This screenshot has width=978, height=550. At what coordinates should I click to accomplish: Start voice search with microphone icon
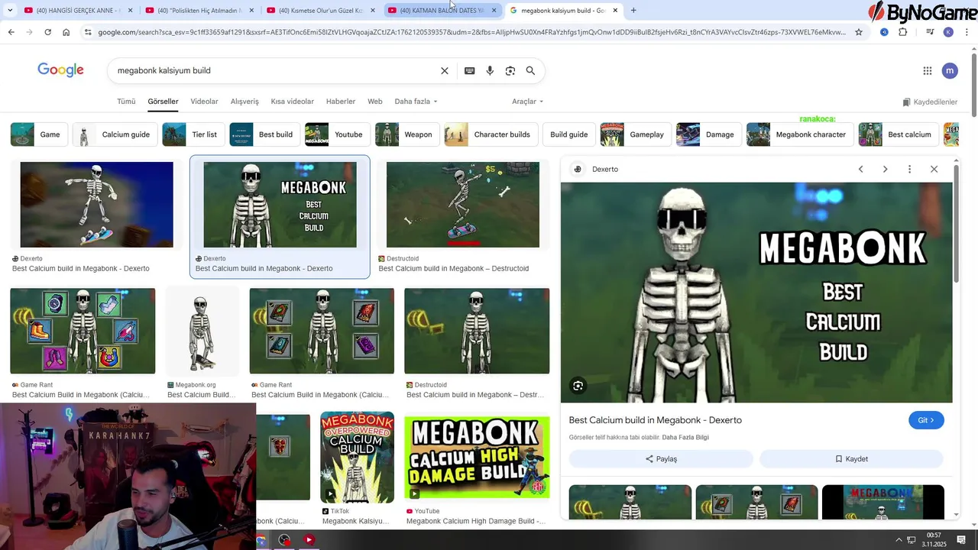coord(490,70)
